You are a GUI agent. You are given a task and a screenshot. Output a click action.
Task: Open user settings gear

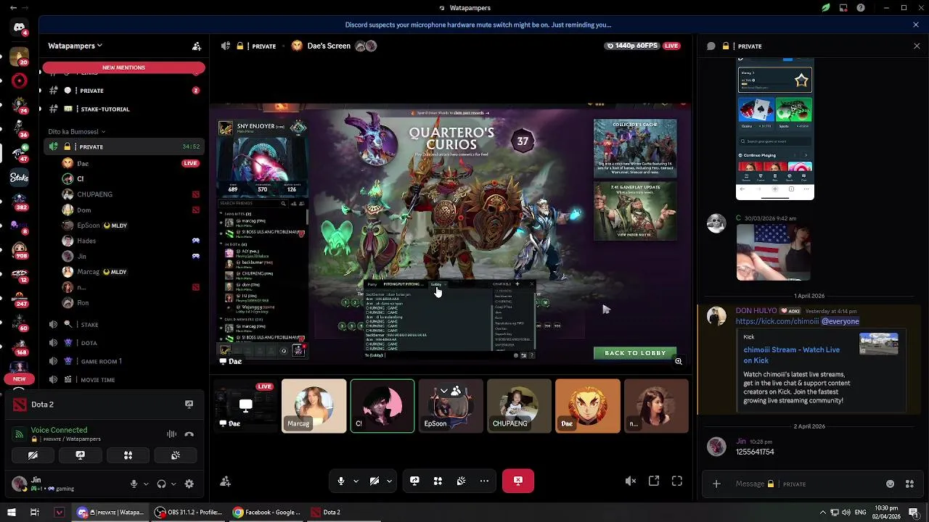coord(189,484)
